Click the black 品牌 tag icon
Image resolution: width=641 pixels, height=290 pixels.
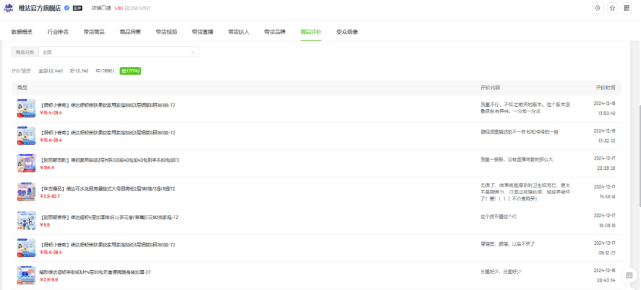[x=77, y=8]
